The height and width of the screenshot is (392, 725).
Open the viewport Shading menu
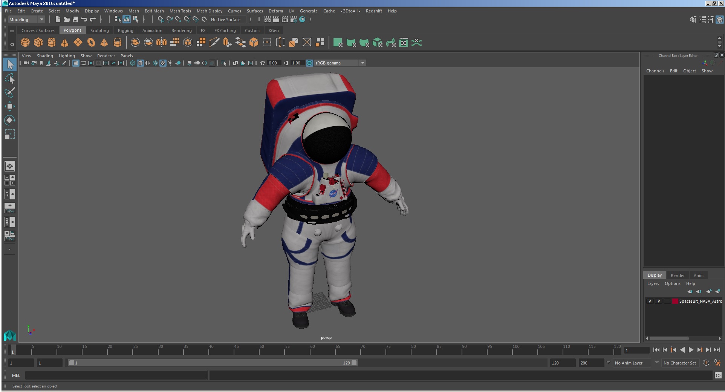click(45, 56)
